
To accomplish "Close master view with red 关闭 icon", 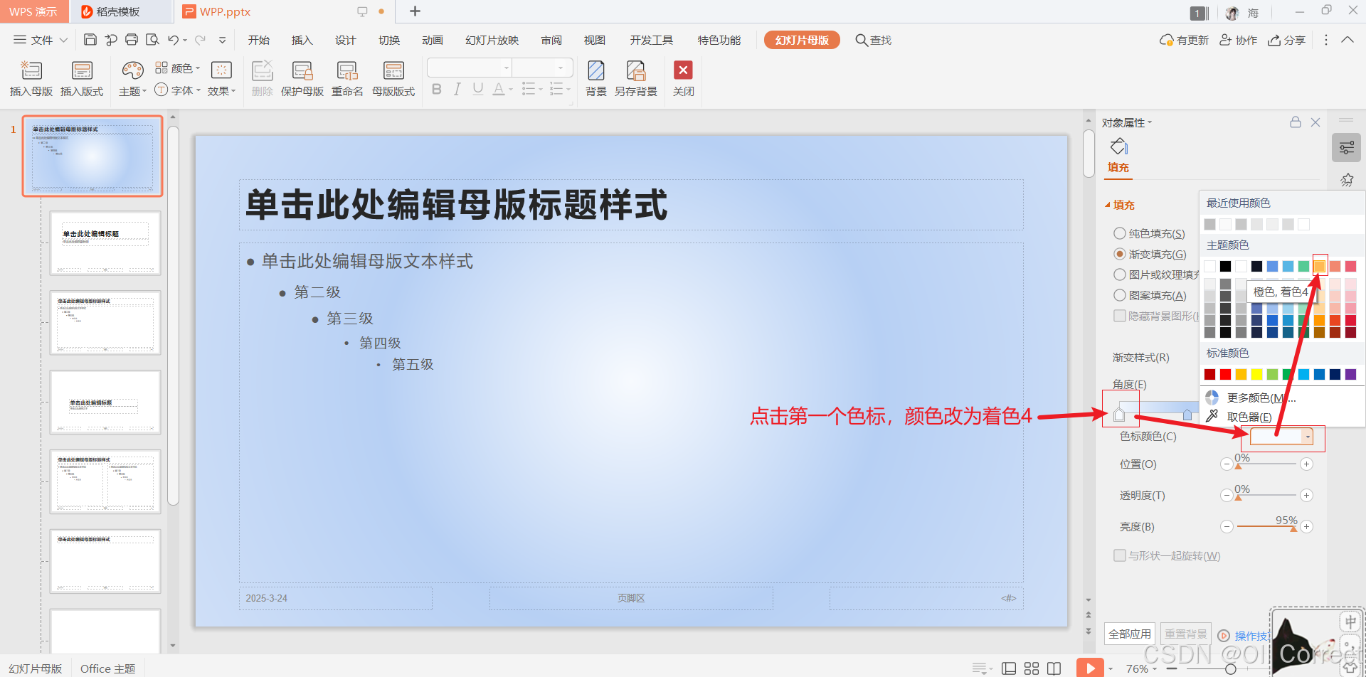I will pyautogui.click(x=683, y=70).
